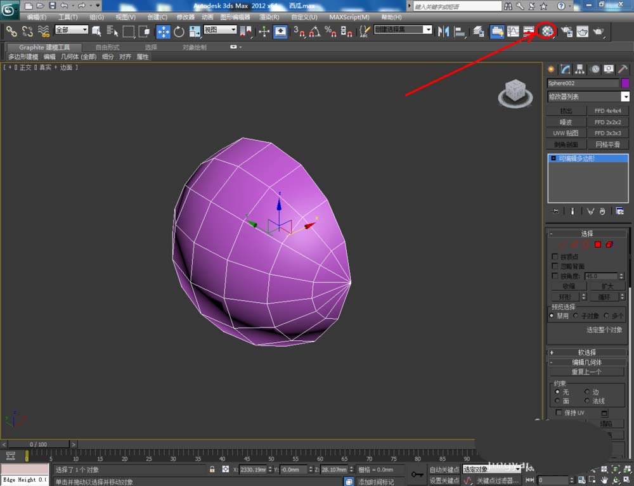Select the 子对象 preview radio button

[576, 316]
